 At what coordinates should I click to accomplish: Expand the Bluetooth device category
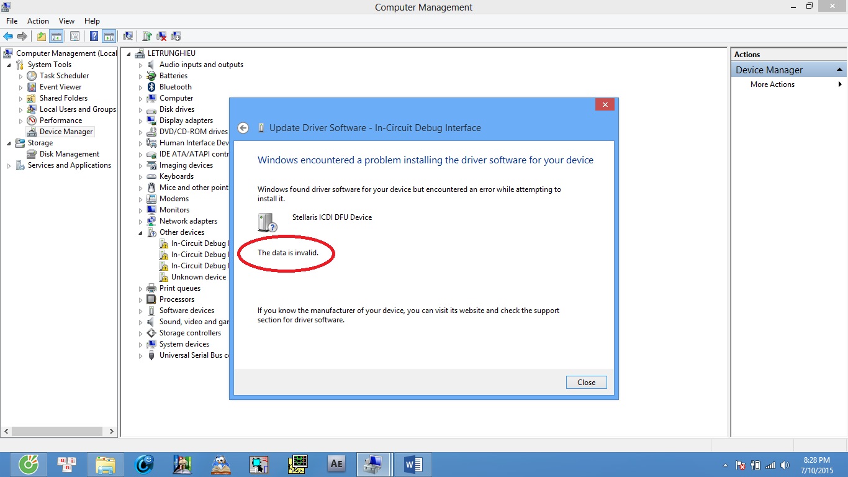click(x=141, y=88)
